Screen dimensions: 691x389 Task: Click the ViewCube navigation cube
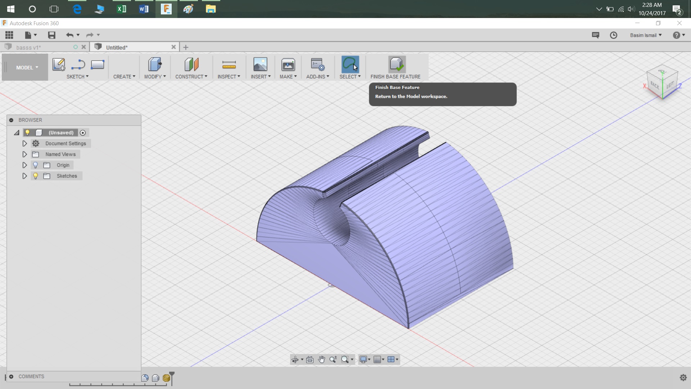pyautogui.click(x=662, y=83)
